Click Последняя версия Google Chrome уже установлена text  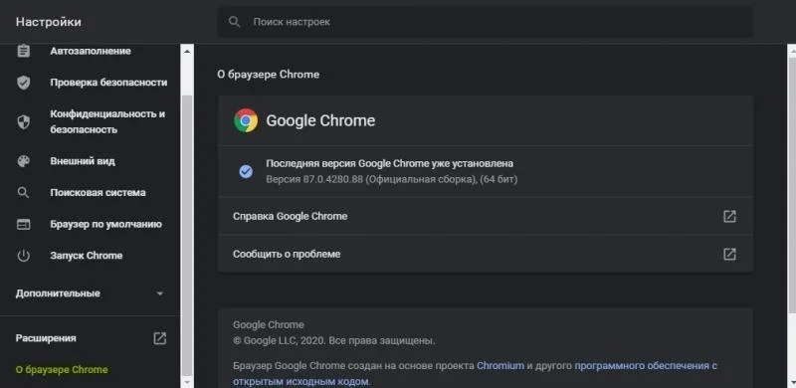pyautogui.click(x=389, y=163)
